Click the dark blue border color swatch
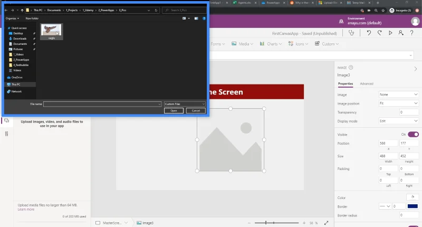 pyautogui.click(x=413, y=206)
